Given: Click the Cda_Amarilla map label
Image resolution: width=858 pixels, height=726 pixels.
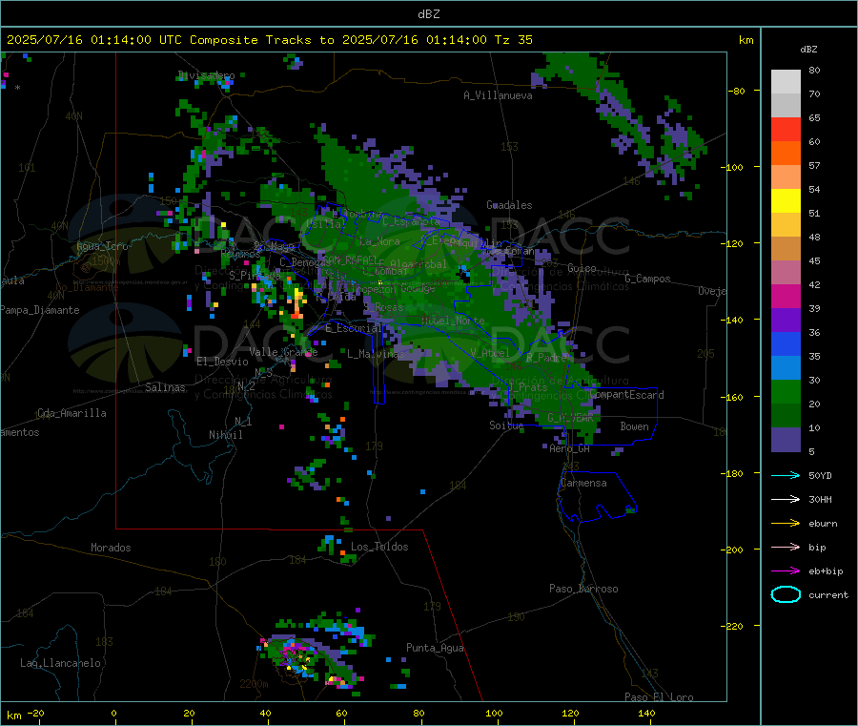Looking at the screenshot, I should 71,413.
